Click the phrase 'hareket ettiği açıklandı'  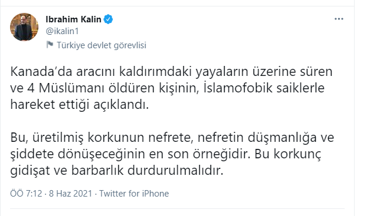click(x=80, y=105)
